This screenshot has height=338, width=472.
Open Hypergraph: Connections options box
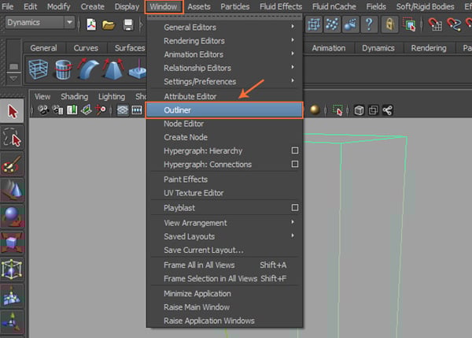tap(295, 164)
